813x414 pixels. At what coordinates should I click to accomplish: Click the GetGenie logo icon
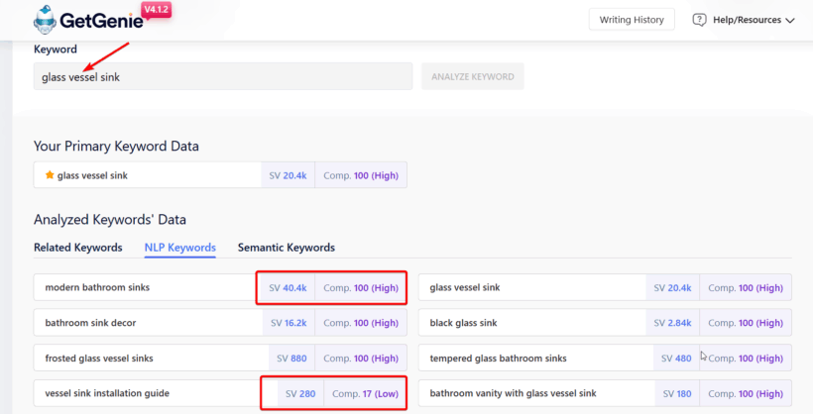pos(47,19)
